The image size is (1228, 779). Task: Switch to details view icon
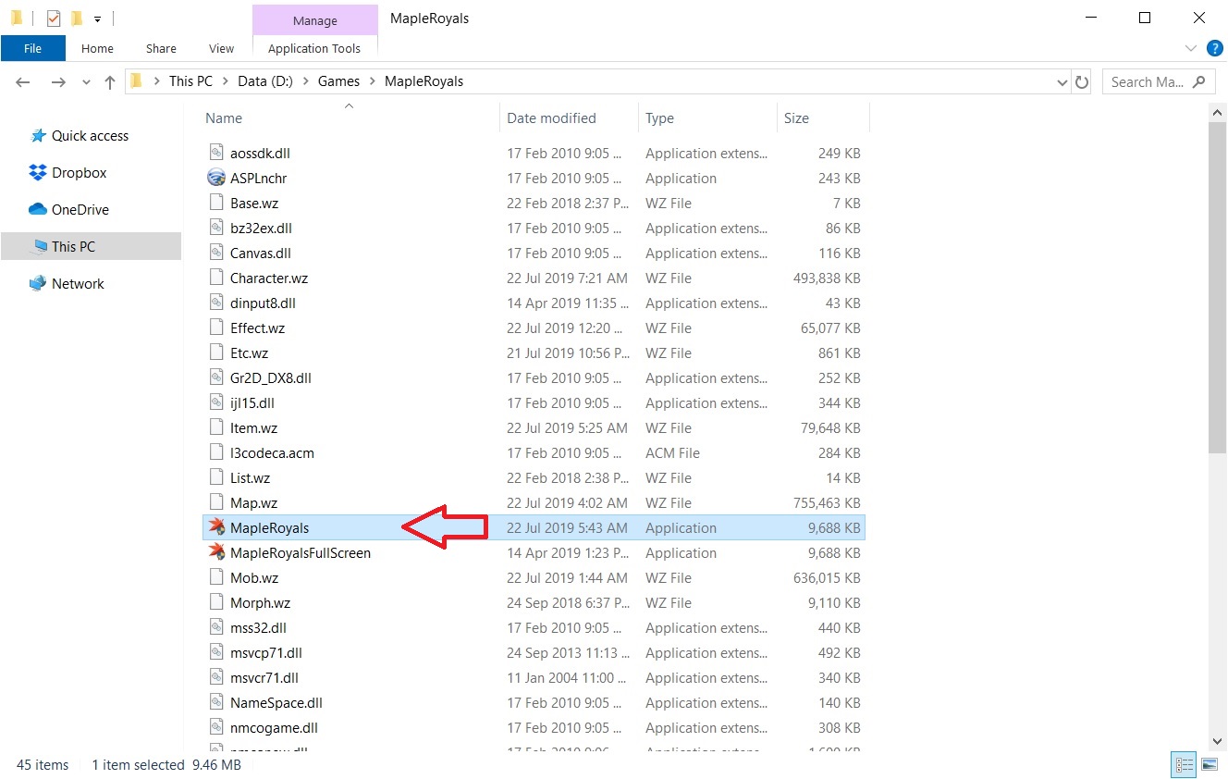point(1185,765)
